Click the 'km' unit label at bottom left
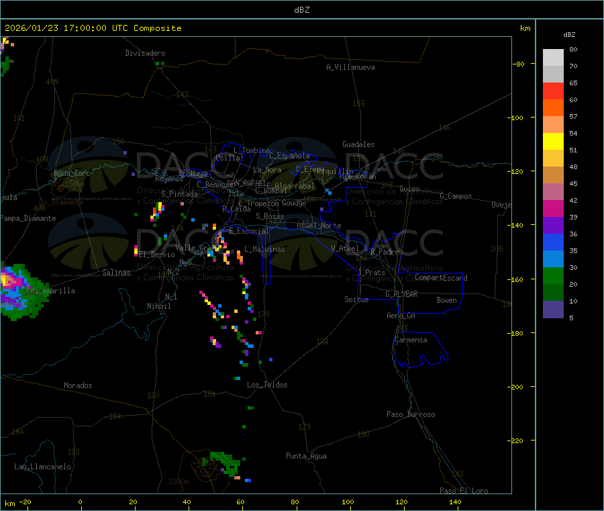604x511 pixels. (x=9, y=504)
